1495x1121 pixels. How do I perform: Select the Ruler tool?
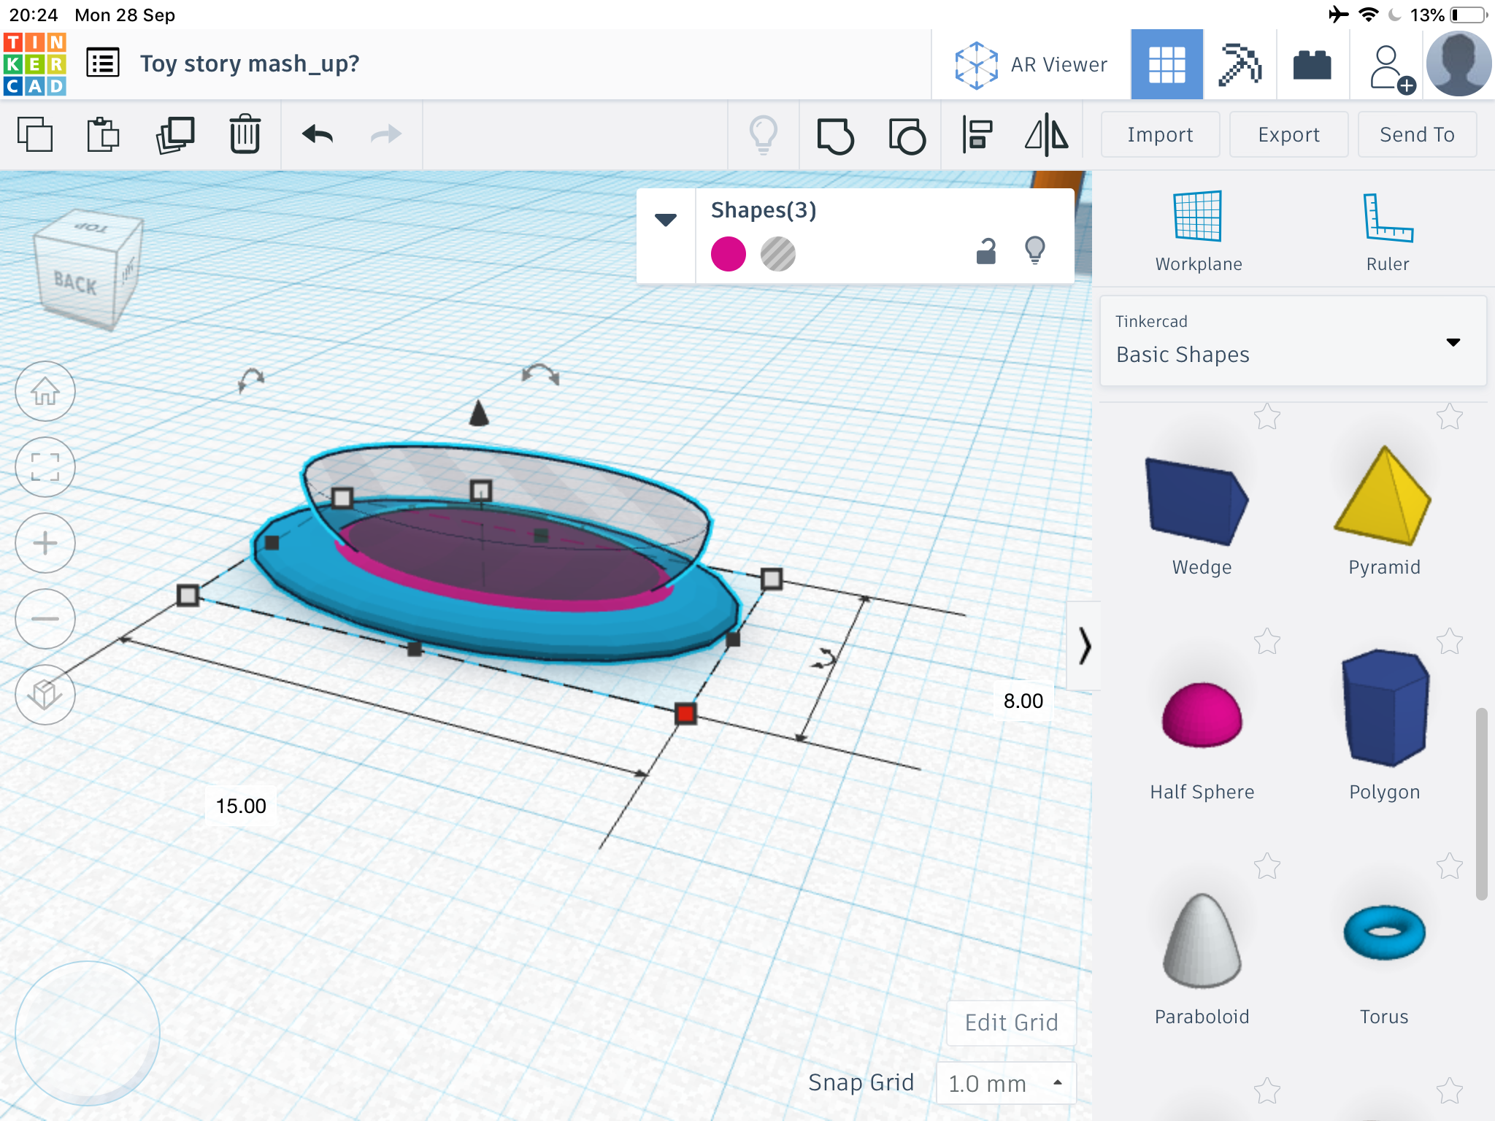pos(1387,231)
